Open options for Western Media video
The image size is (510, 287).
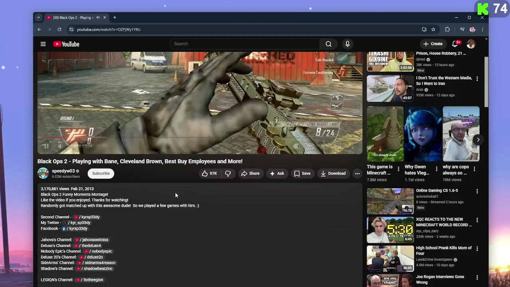(477, 79)
